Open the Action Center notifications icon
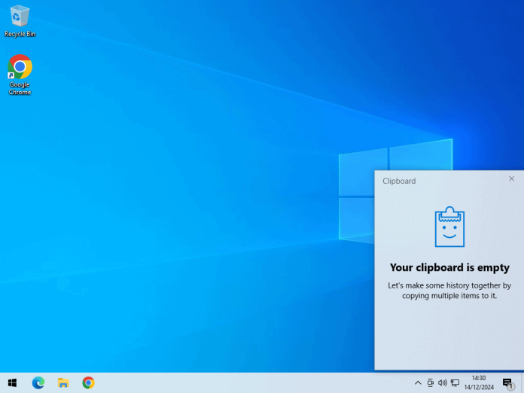The image size is (524, 393). pos(507,382)
